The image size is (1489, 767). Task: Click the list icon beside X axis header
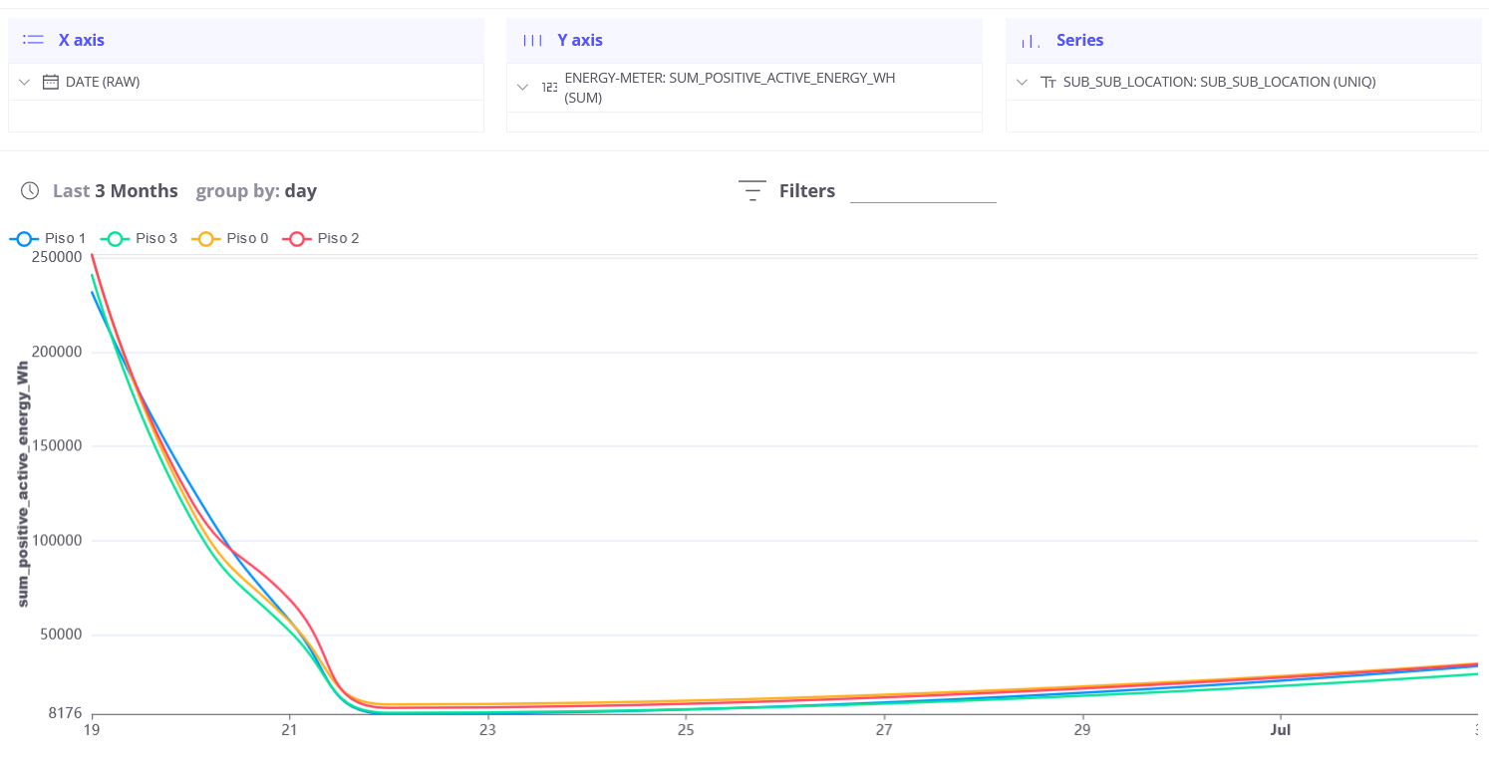click(x=33, y=40)
